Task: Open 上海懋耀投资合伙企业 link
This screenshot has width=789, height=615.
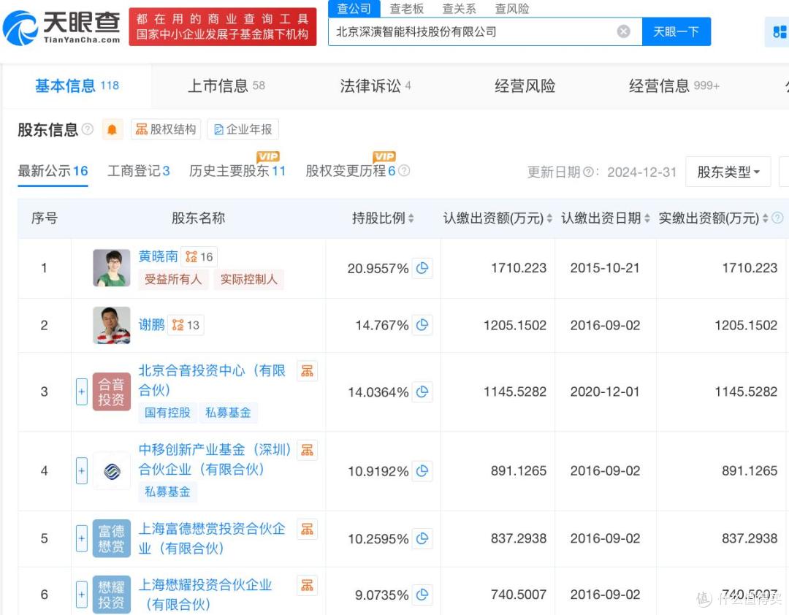Action: click(205, 595)
